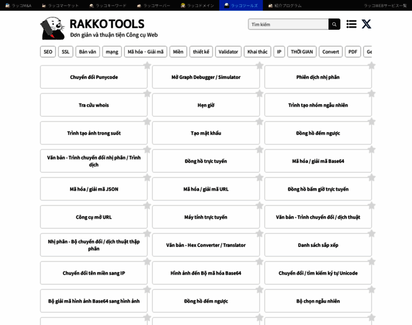Star the Mã hóa / giải mã URL card
The width and height of the screenshot is (412, 325).
coord(259,178)
